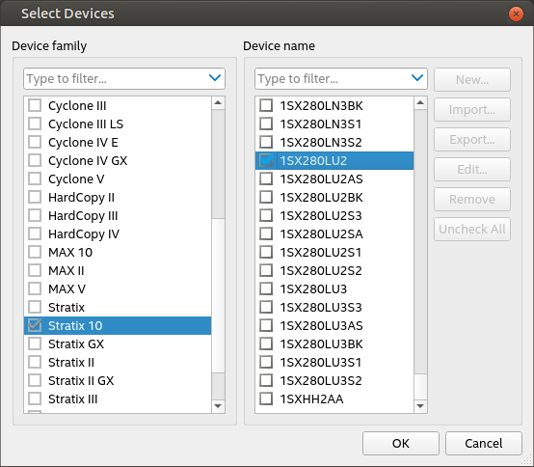The image size is (534, 467).
Task: Click the device name list scroll-up arrow
Action: (x=420, y=103)
